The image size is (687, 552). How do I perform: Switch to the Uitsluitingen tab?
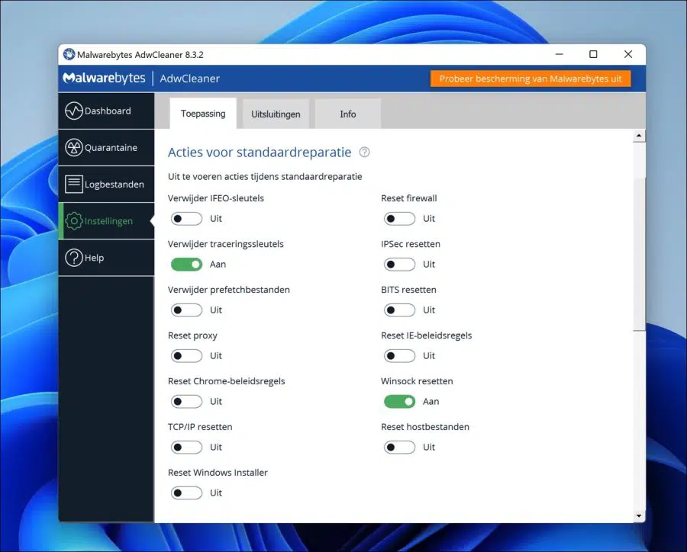(x=276, y=114)
